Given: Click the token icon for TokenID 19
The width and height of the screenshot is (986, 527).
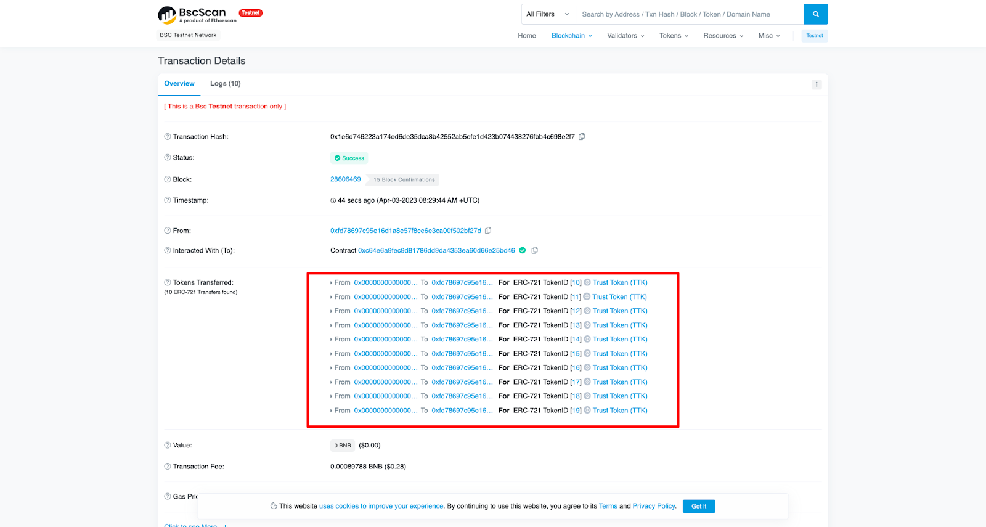Looking at the screenshot, I should 587,411.
